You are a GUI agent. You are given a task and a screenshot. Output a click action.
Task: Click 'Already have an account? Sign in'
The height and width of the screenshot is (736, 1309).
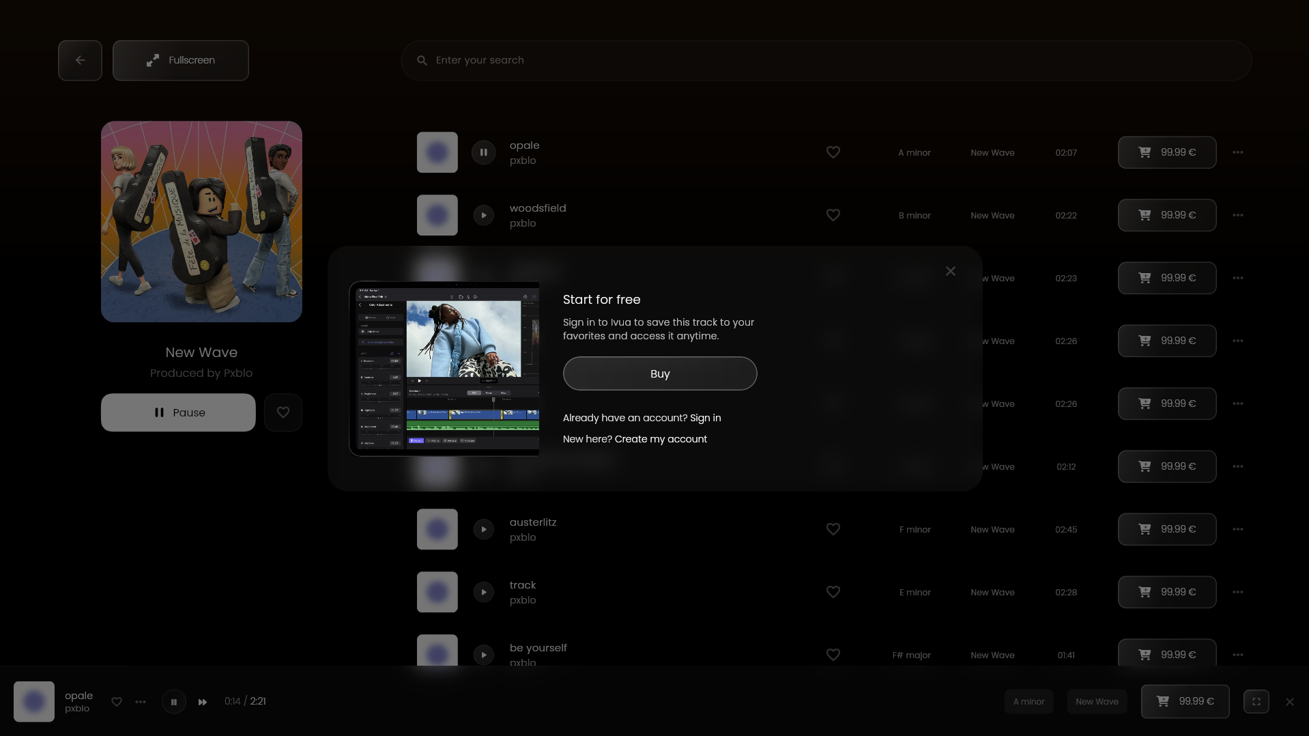(x=642, y=418)
